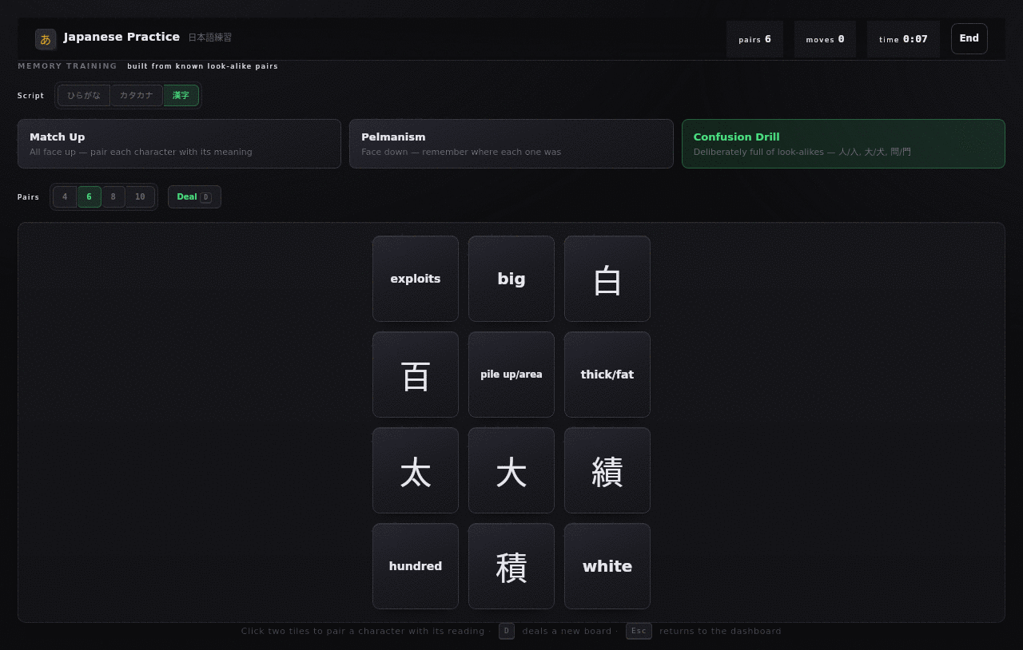Set pairs count to 10

coord(140,196)
